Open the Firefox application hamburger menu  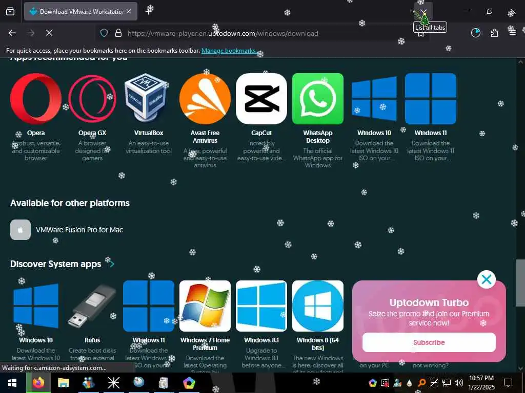[513, 33]
